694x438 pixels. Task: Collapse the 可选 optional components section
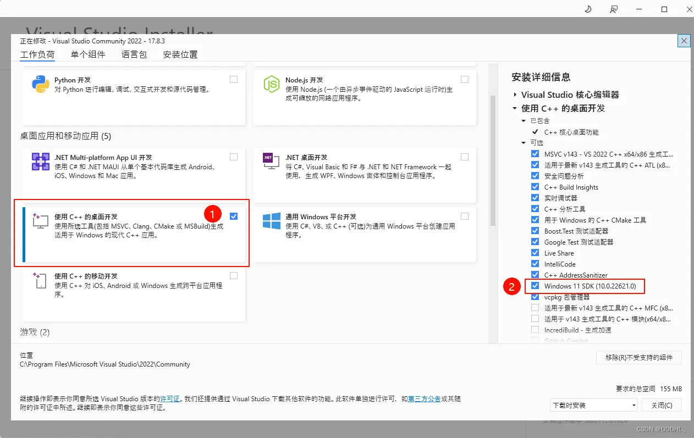(x=524, y=143)
